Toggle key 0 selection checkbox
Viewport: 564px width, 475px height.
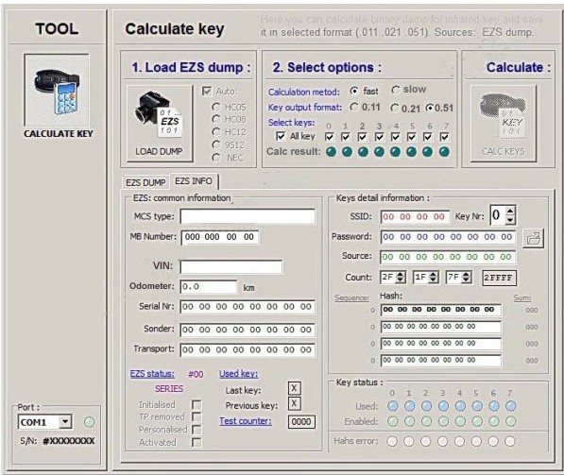pyautogui.click(x=329, y=137)
